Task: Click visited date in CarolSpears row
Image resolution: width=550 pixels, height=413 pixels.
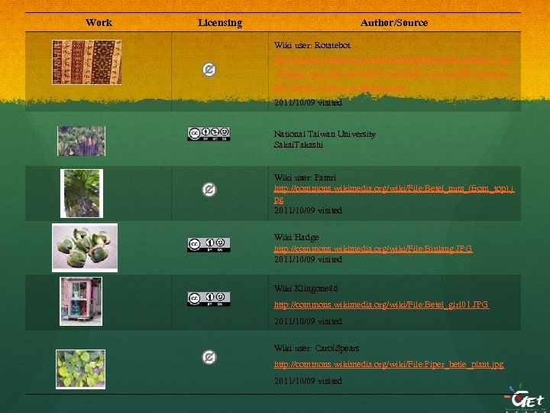Action: (x=308, y=381)
